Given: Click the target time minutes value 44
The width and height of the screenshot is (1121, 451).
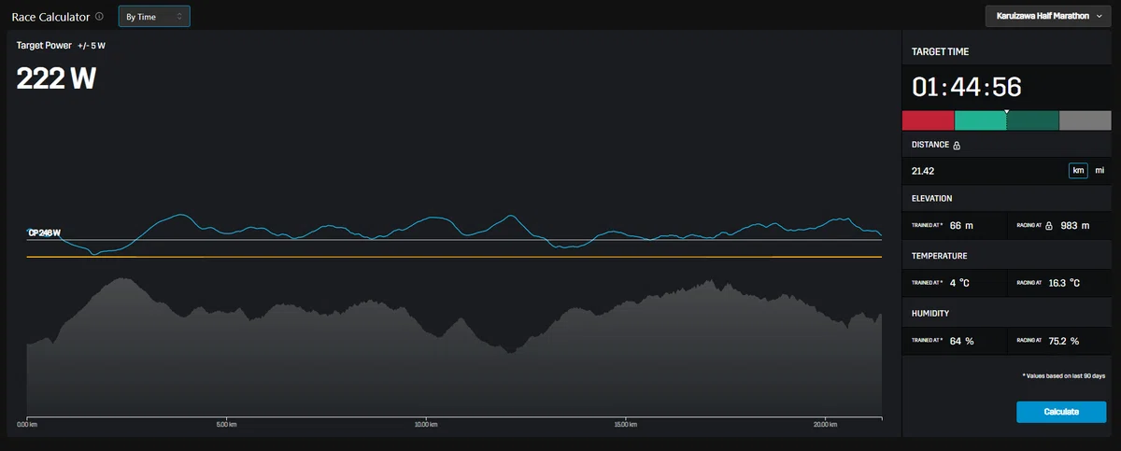Looking at the screenshot, I should tap(967, 88).
